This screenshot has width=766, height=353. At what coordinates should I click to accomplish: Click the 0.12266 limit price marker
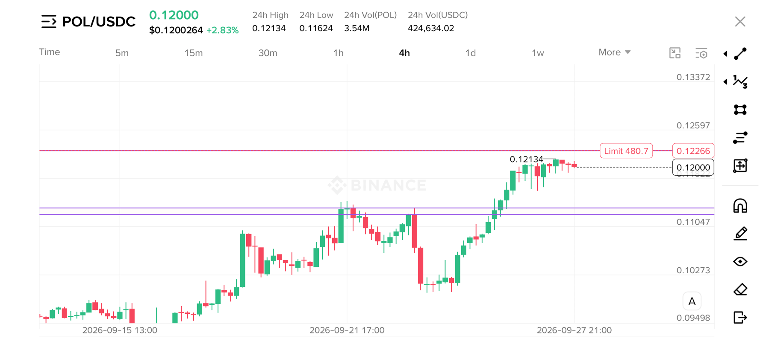pyautogui.click(x=693, y=151)
